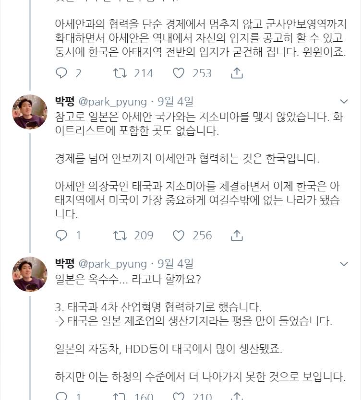Open the share icon on the top tweet
Screen dimensions: 362x400
point(236,73)
